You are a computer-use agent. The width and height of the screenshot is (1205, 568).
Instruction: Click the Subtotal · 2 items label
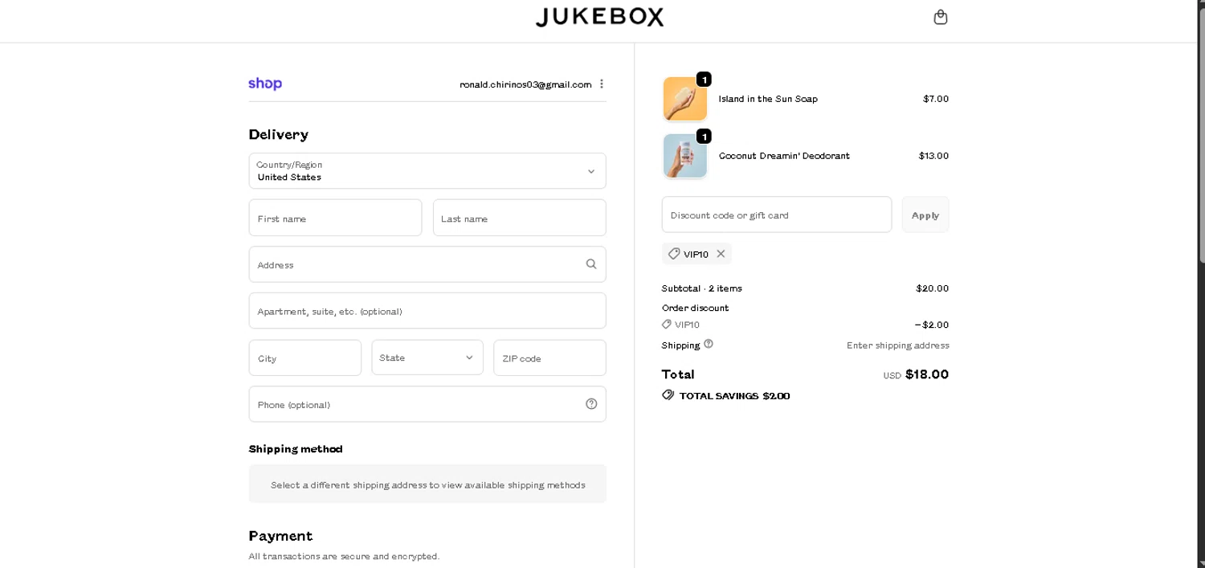pyautogui.click(x=702, y=288)
